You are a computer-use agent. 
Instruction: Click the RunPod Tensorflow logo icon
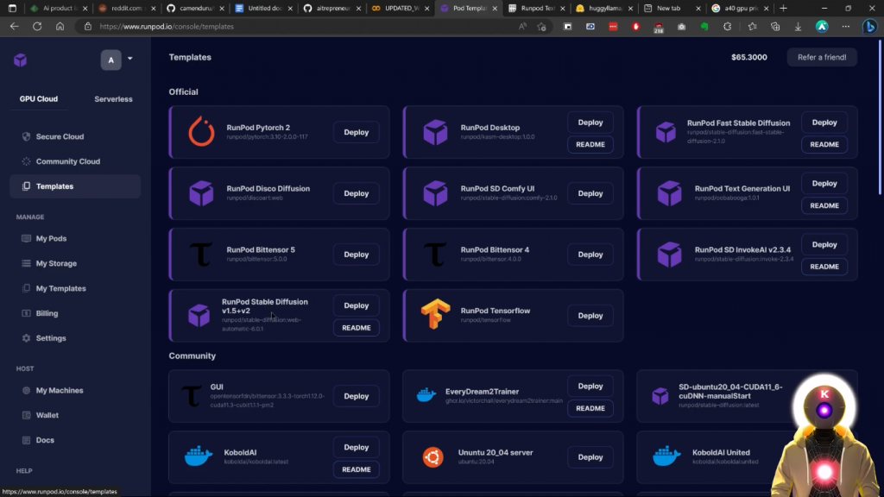tap(435, 315)
